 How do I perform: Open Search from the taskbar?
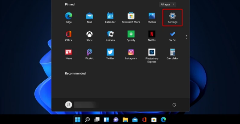(87, 120)
